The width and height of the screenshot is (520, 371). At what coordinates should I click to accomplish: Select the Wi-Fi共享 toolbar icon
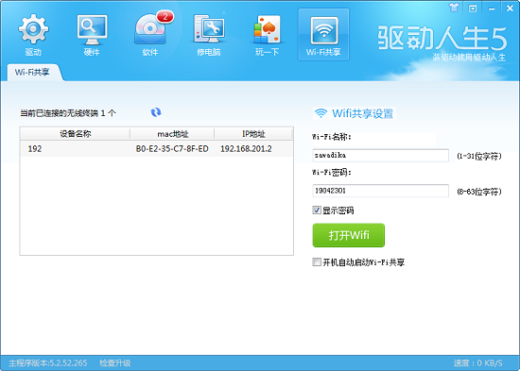(x=323, y=34)
